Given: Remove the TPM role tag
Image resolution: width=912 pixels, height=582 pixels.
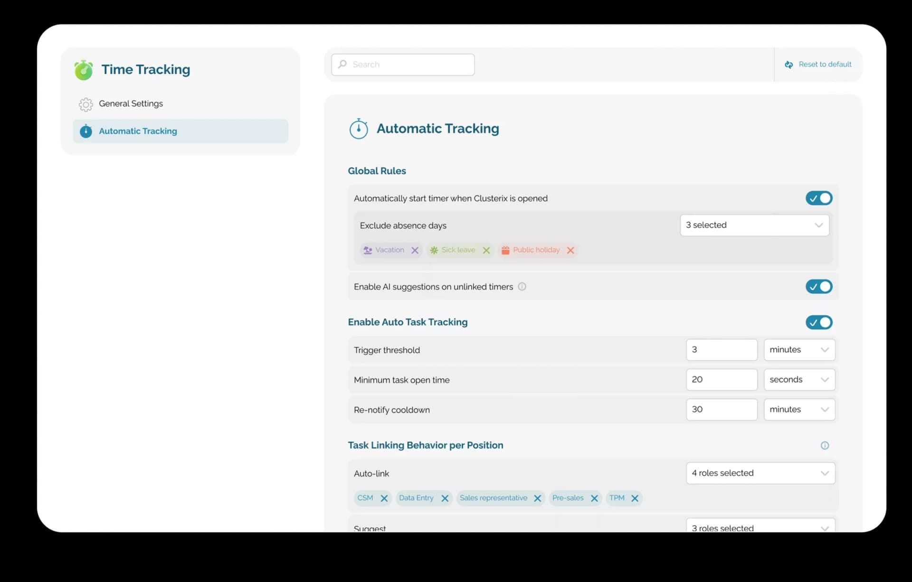Looking at the screenshot, I should [x=635, y=498].
